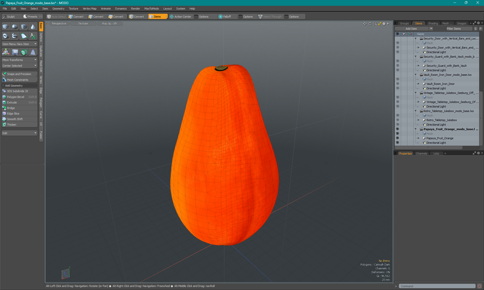The image size is (484, 290).
Task: Open Snaps and Precision panel
Action: tap(19, 74)
